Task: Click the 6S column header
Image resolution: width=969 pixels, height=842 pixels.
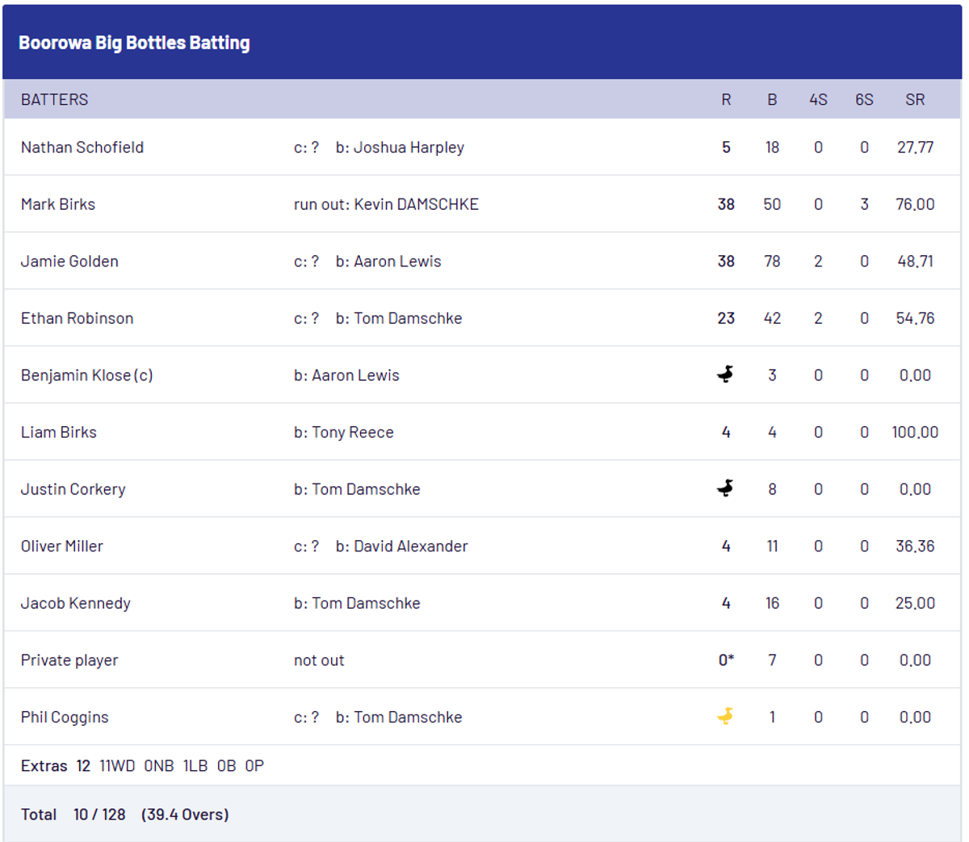Action: (x=864, y=99)
